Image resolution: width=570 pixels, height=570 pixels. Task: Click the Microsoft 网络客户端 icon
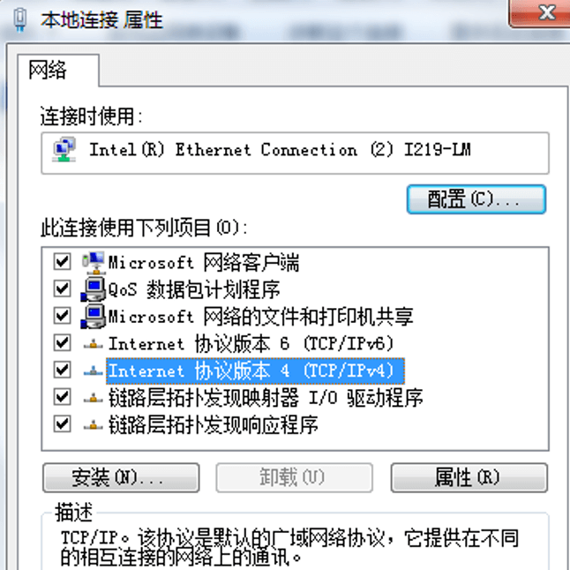click(94, 262)
